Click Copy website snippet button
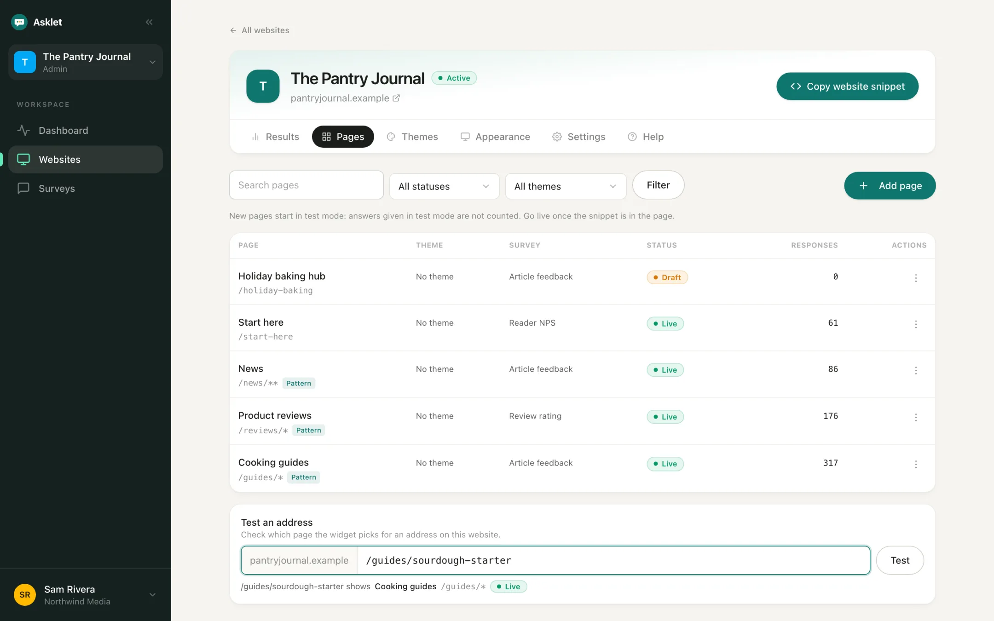 847,86
